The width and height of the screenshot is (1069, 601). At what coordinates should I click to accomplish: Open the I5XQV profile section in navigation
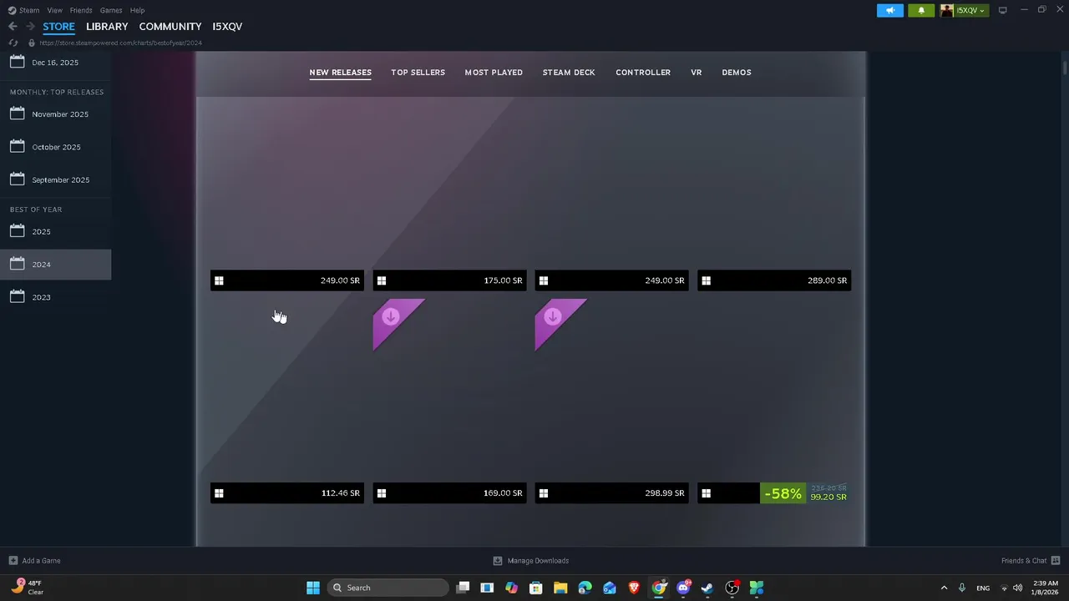coord(227,27)
